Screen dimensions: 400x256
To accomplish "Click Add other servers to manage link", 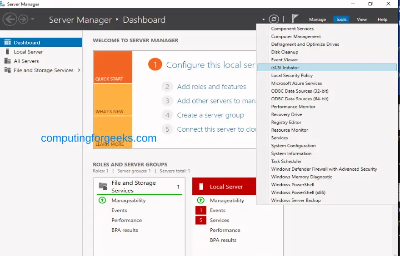I will [x=216, y=101].
